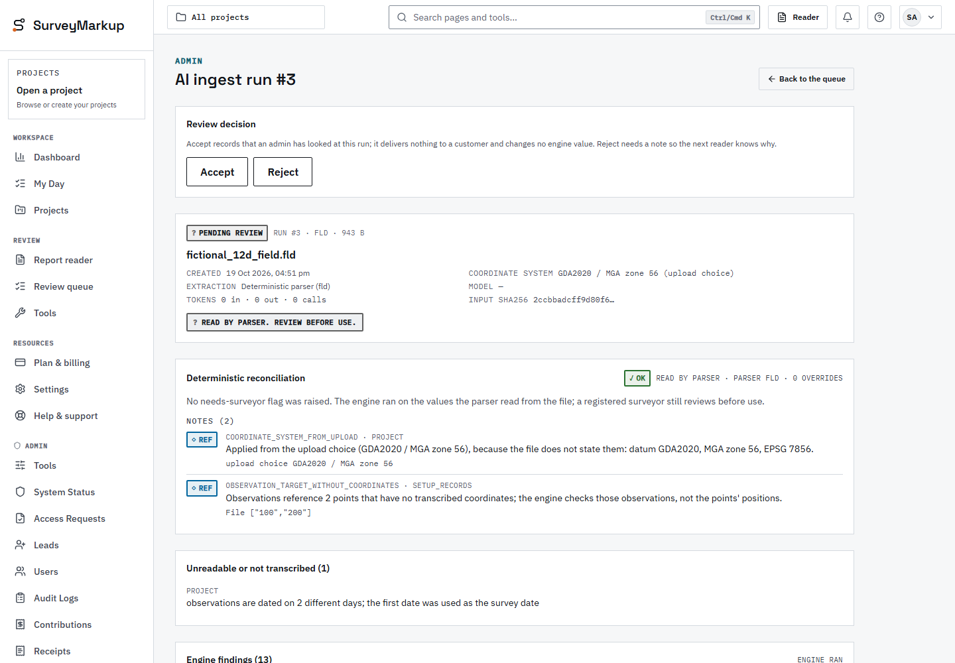
Task: Click the My Day checklist icon
Action: (x=21, y=184)
